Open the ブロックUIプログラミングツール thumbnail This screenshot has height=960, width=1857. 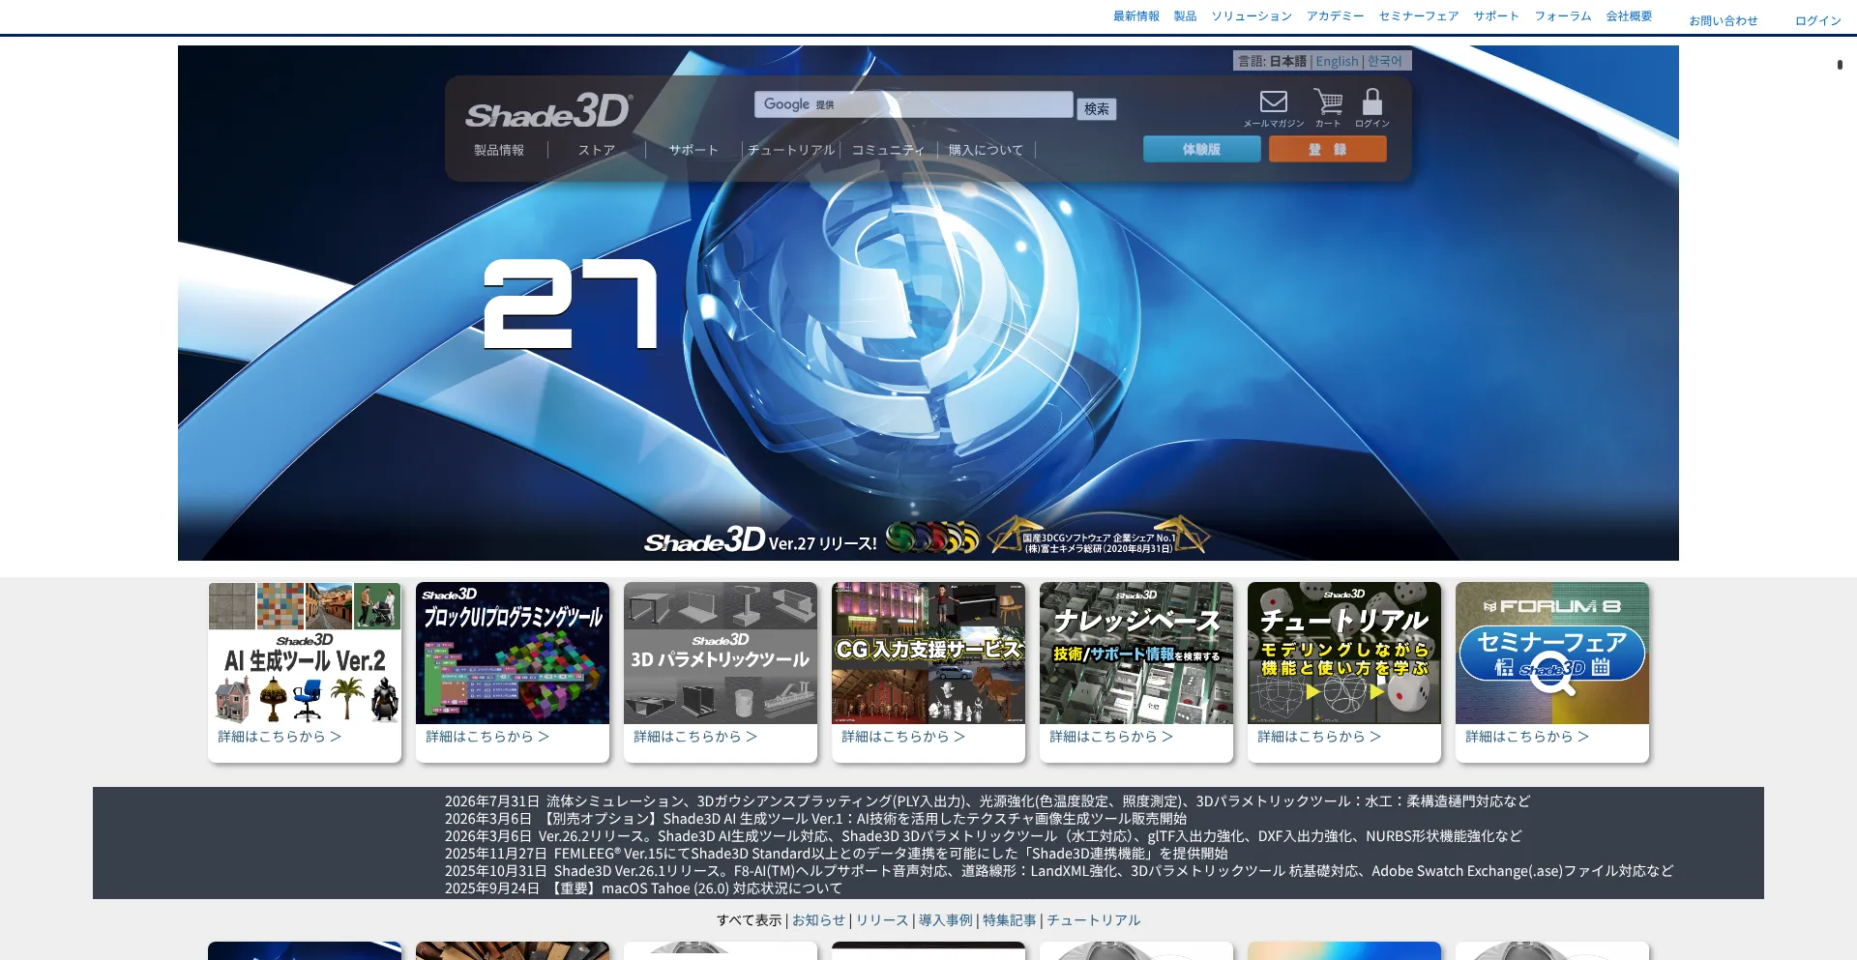pos(513,653)
